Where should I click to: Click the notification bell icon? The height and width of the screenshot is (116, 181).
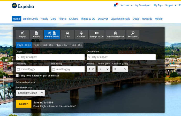(x=115, y=5)
